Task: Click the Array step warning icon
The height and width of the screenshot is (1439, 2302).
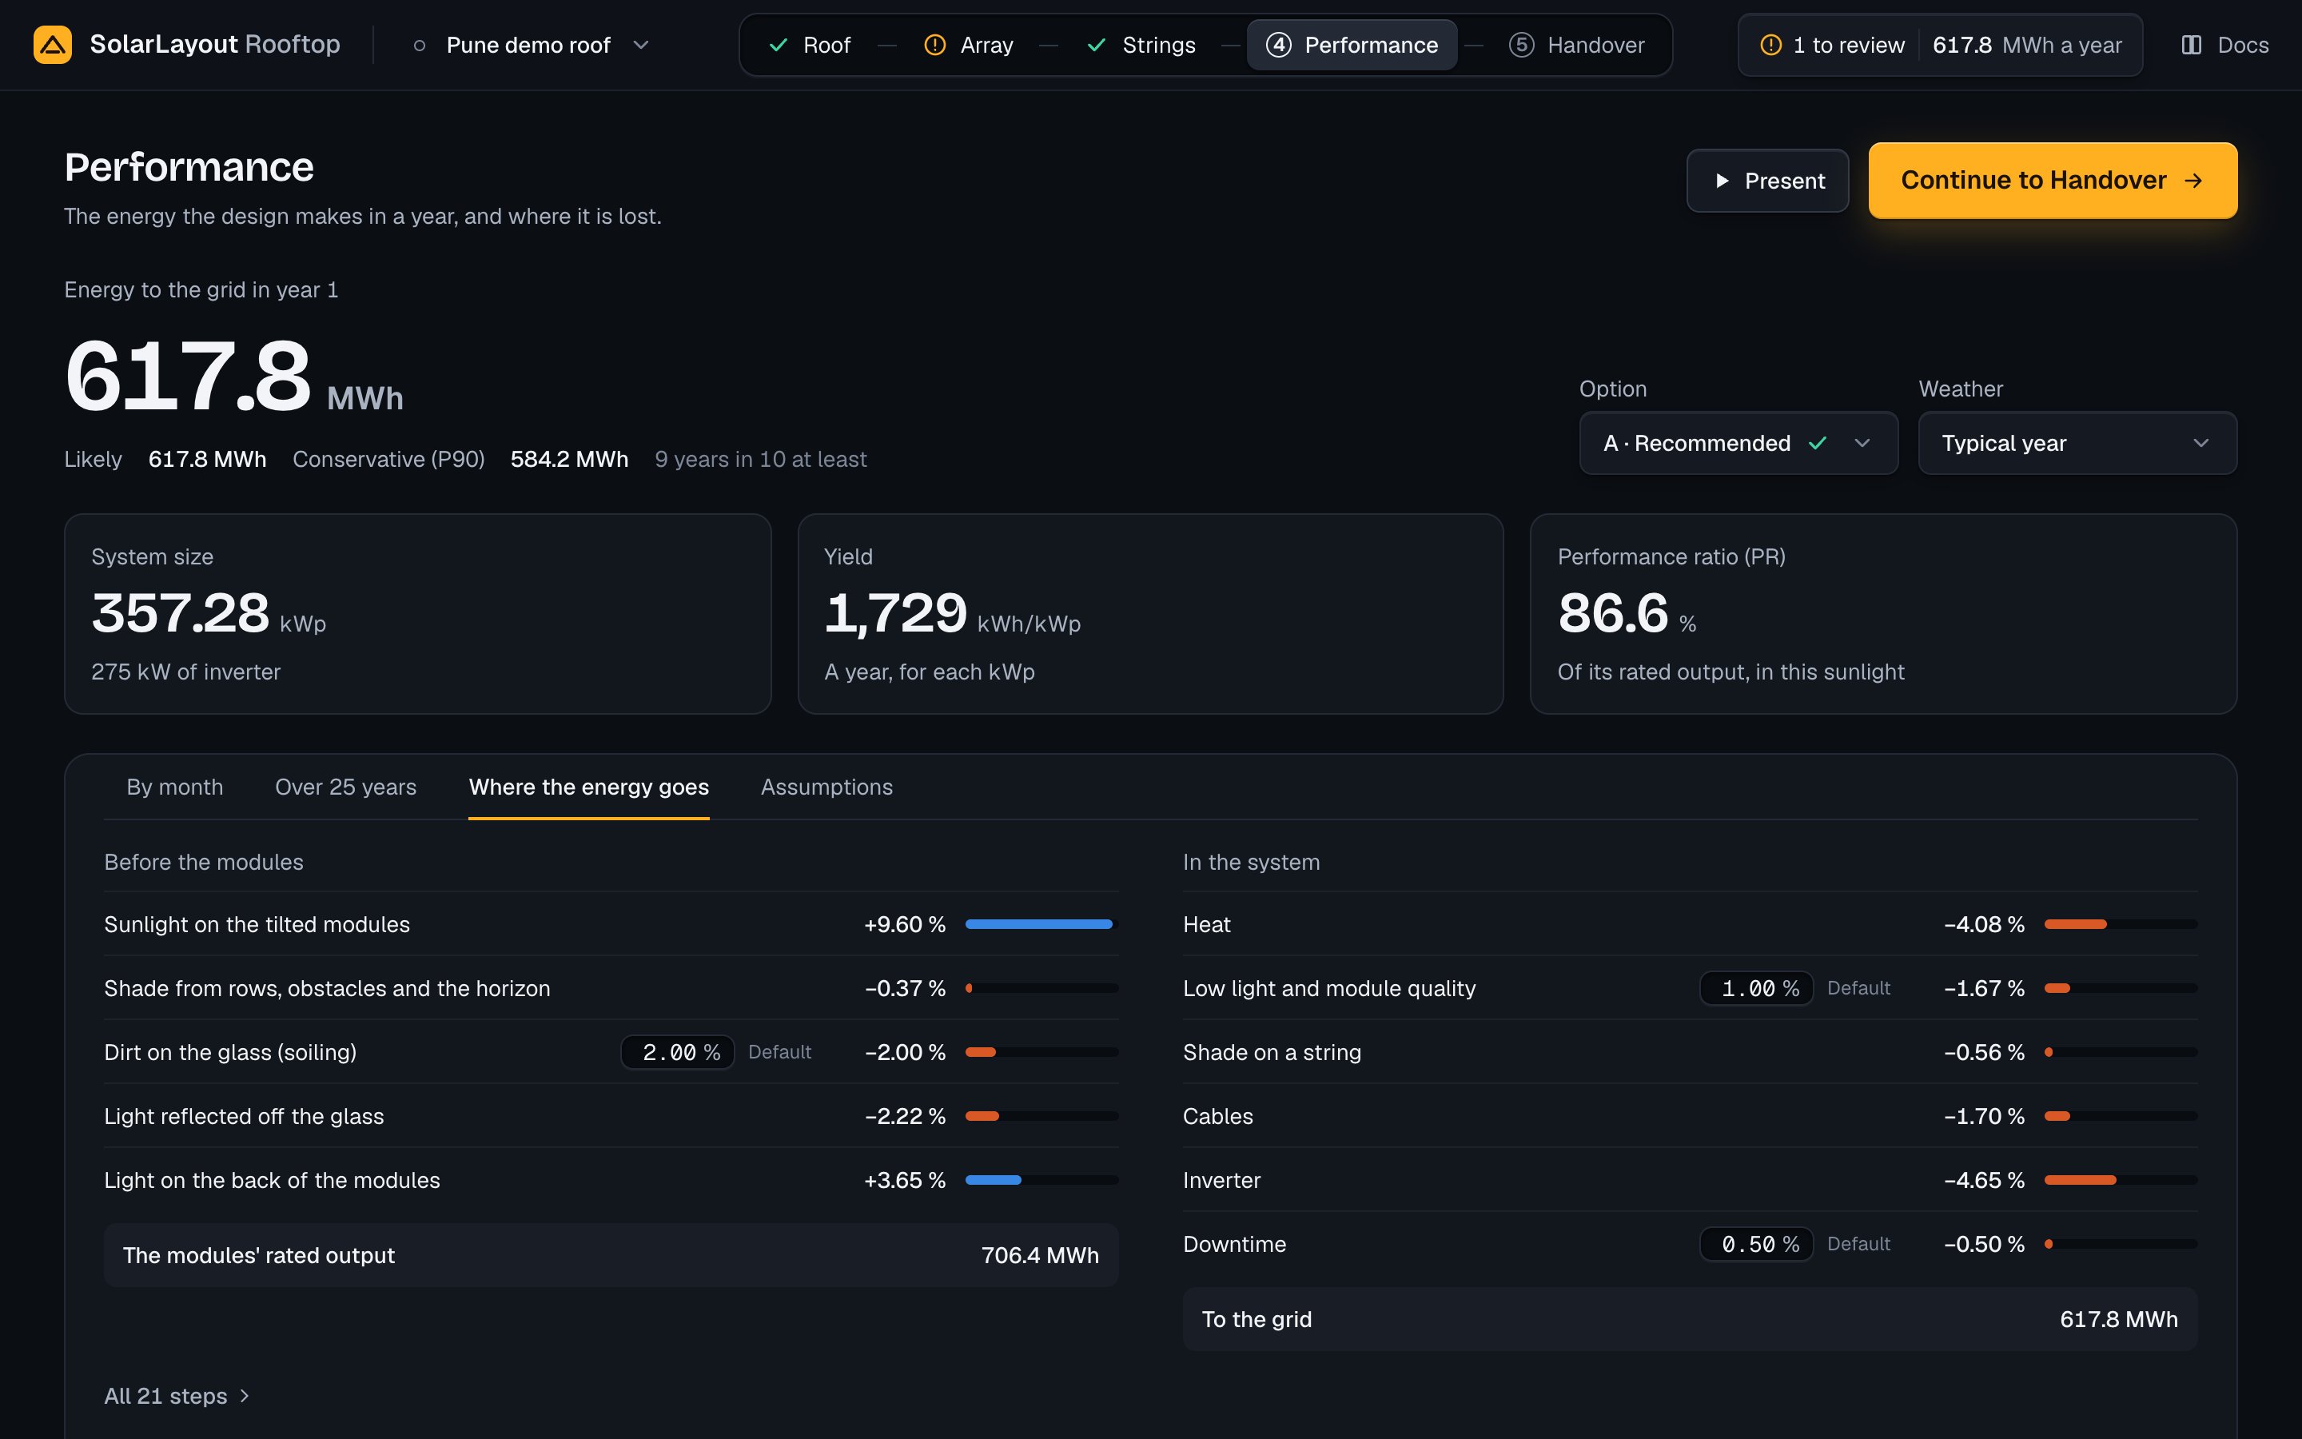Action: point(935,45)
